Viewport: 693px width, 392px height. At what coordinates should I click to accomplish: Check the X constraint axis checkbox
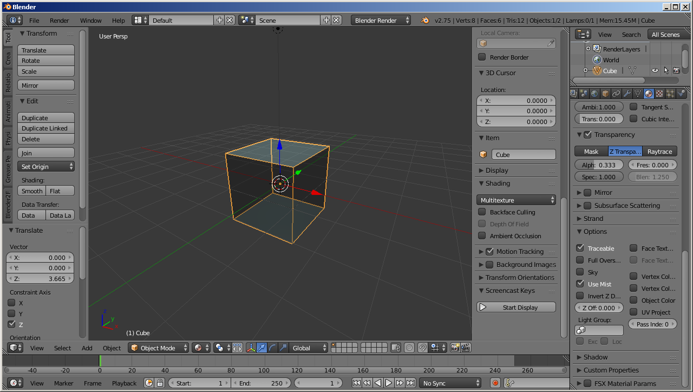pyautogui.click(x=11, y=303)
